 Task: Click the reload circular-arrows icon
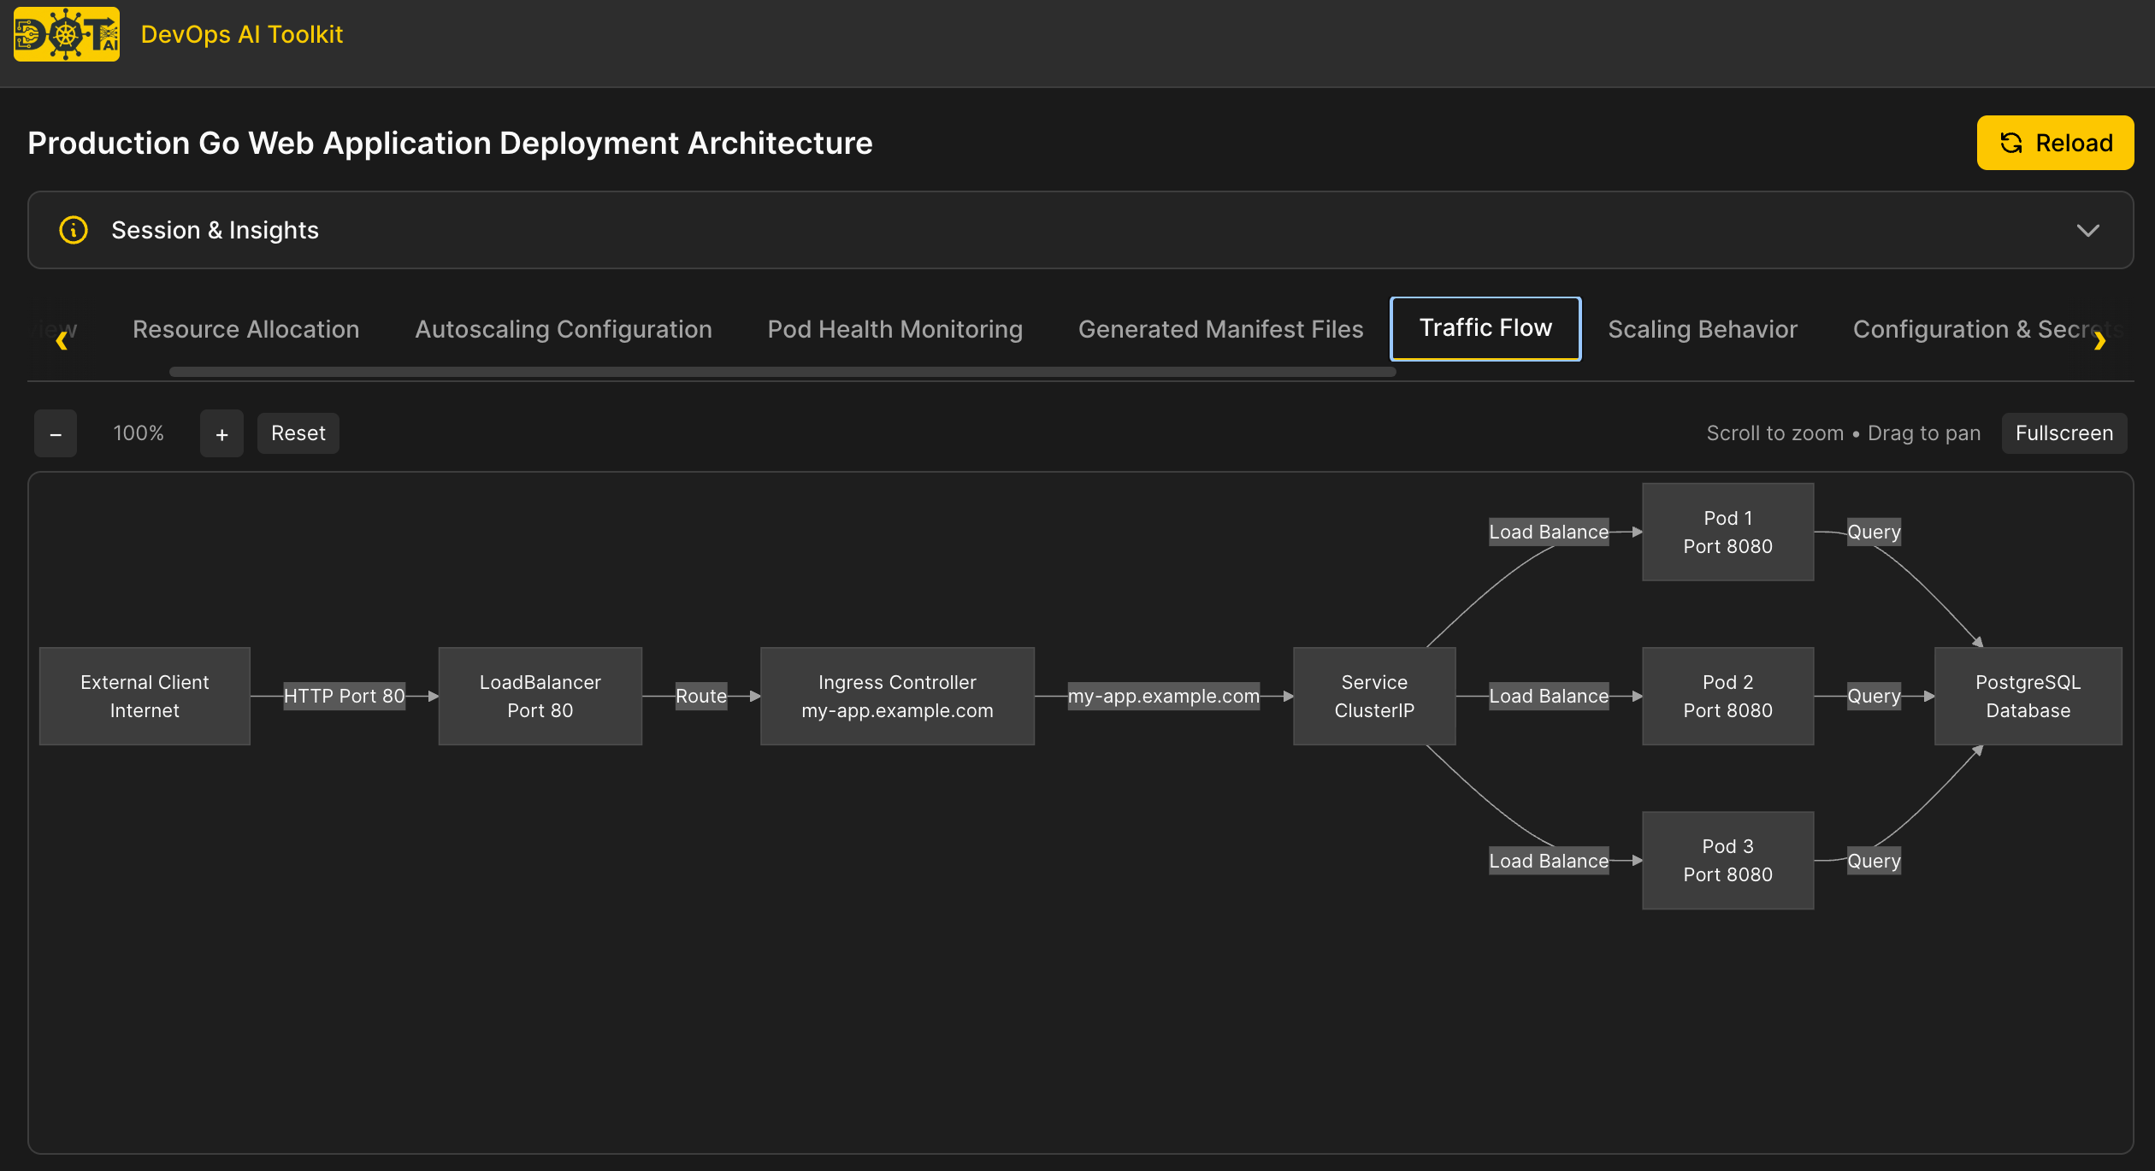2010,142
